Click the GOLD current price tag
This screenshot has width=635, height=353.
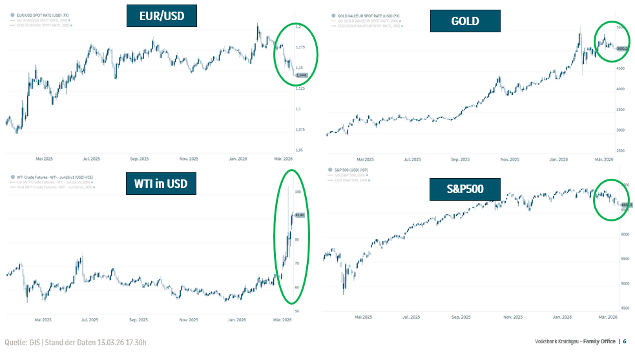point(621,48)
